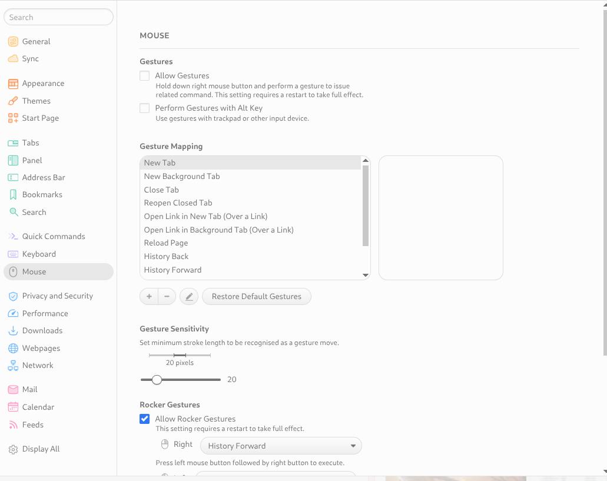This screenshot has width=607, height=481.
Task: Adjust the Gesture Sensitivity slider handle
Action: click(157, 380)
